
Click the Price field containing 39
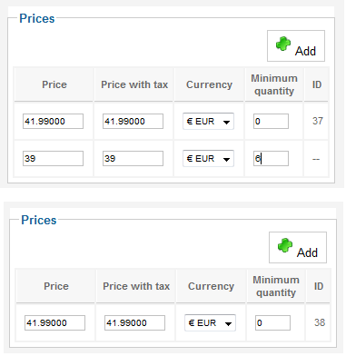point(53,159)
